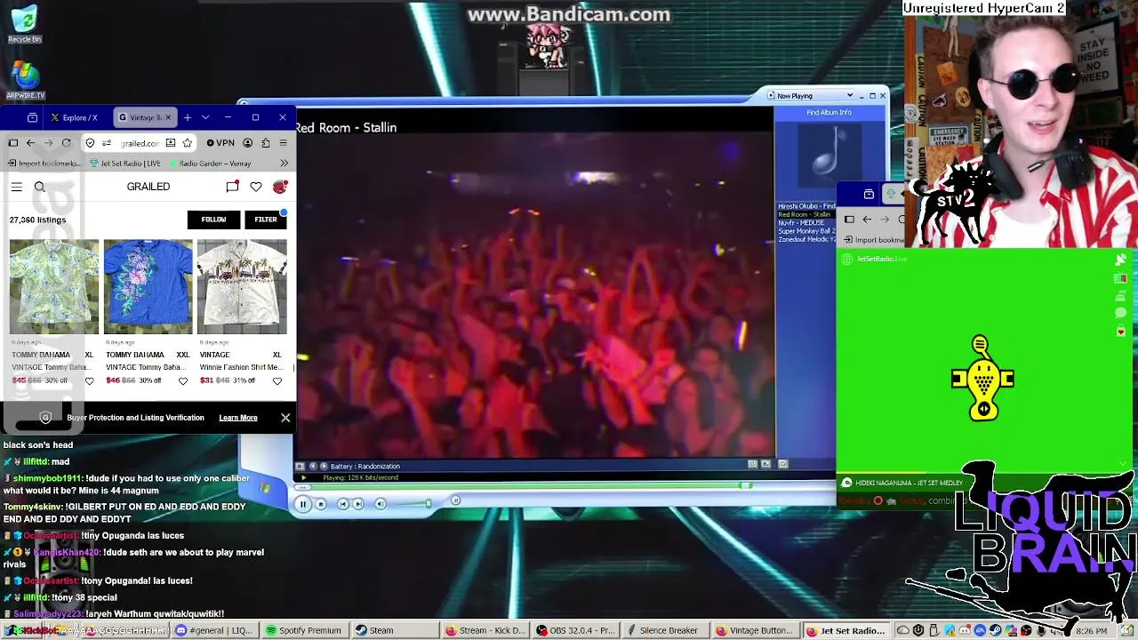
Task: Click the Grailed search magnifier
Action: [x=39, y=187]
